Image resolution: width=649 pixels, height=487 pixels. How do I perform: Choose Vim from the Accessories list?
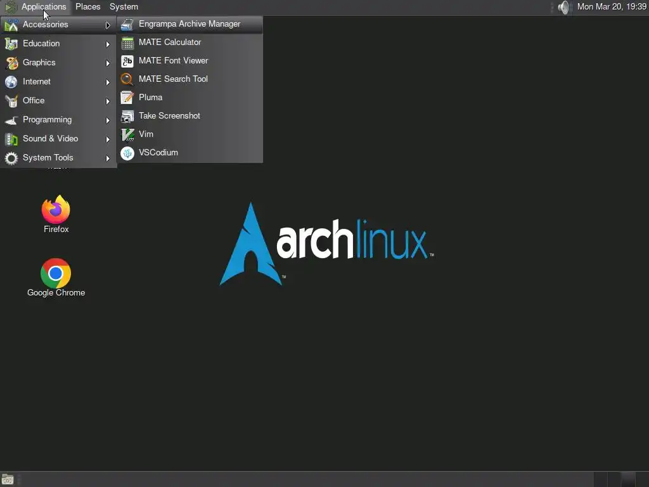coord(190,134)
